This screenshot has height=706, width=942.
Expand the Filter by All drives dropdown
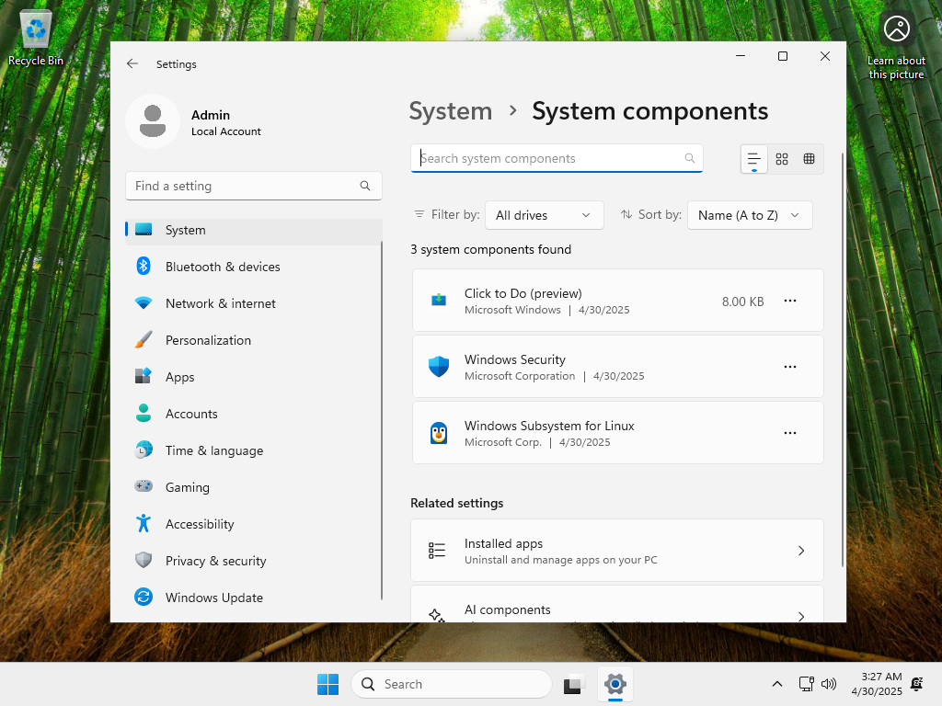click(x=544, y=215)
